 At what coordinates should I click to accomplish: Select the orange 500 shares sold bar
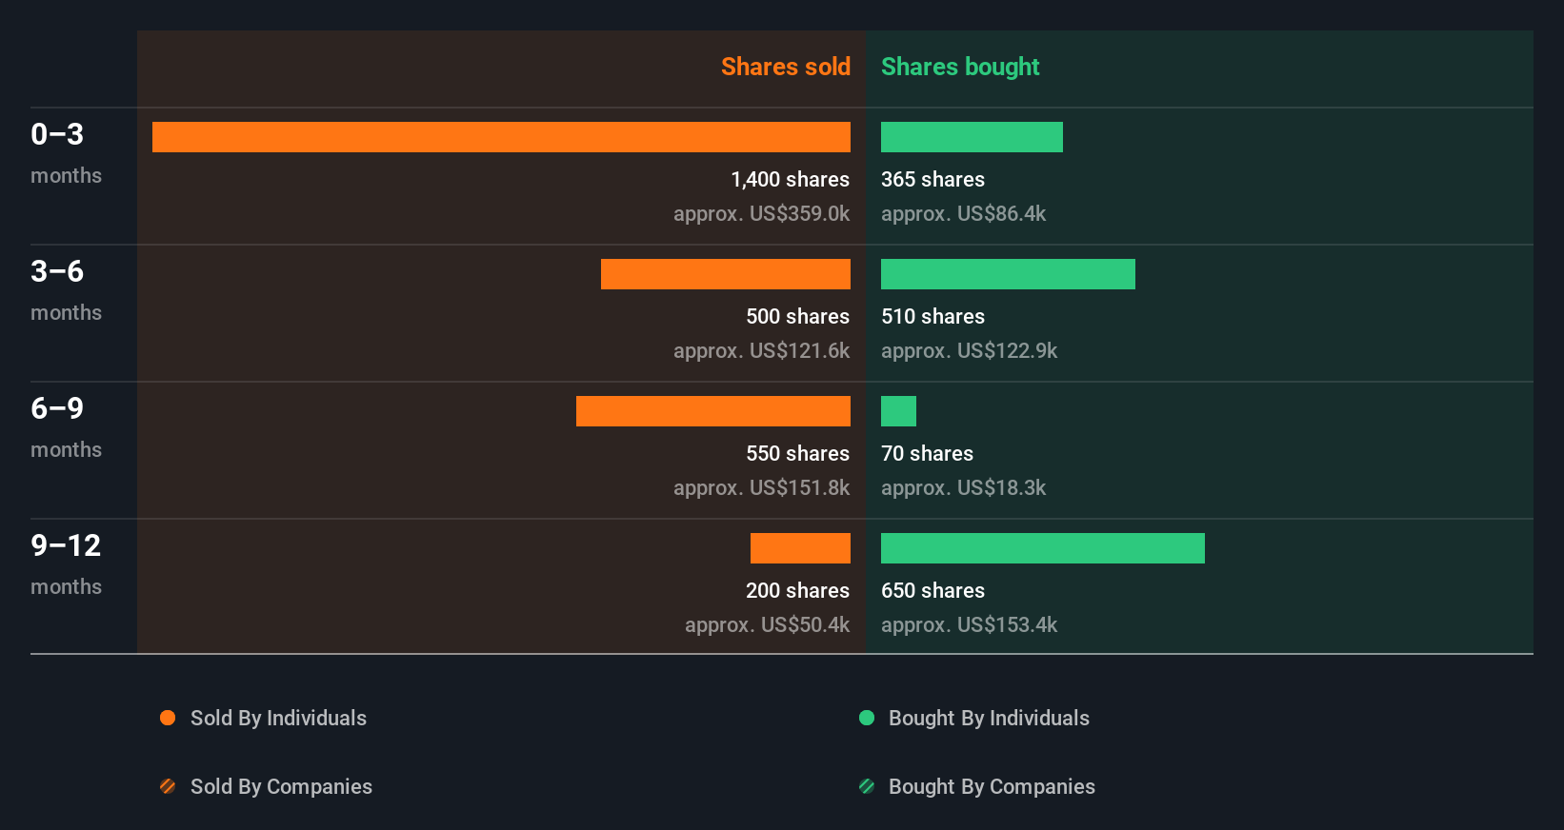click(x=726, y=274)
